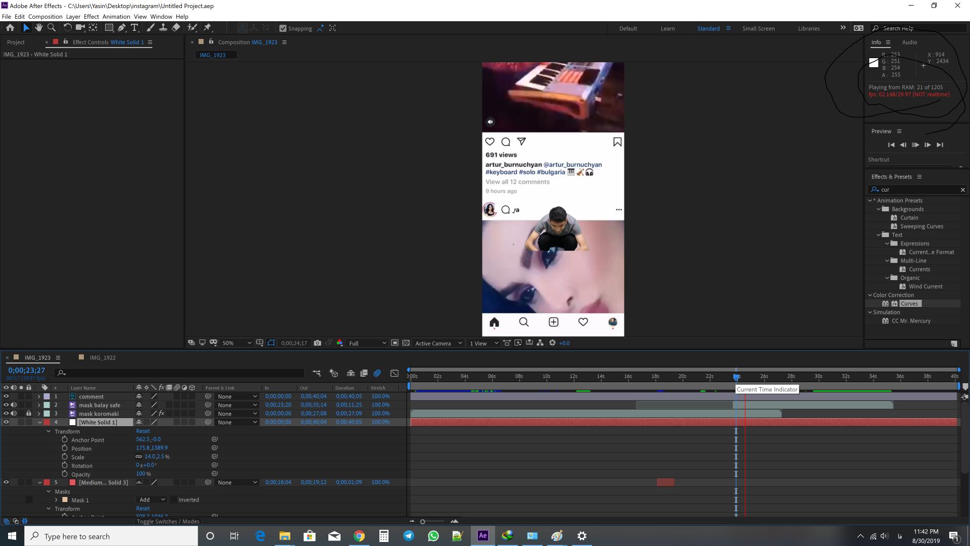Click the Reset button under Transform
The width and height of the screenshot is (970, 546).
142,431
